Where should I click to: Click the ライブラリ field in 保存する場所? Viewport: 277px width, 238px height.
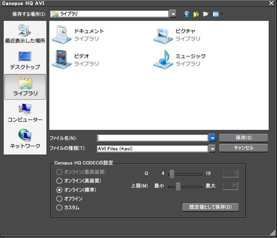pyautogui.click(x=109, y=14)
